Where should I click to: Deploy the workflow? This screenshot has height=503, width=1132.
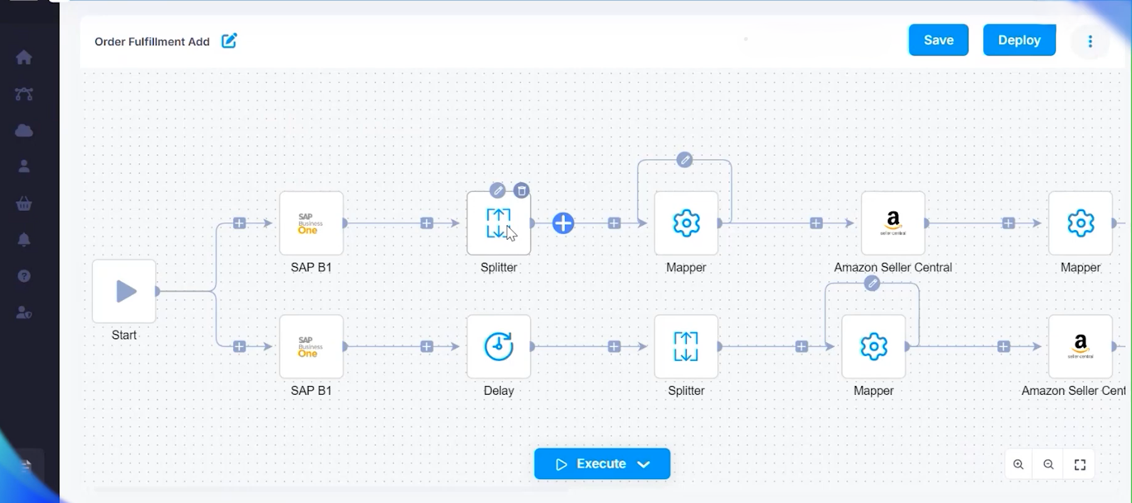coord(1019,40)
